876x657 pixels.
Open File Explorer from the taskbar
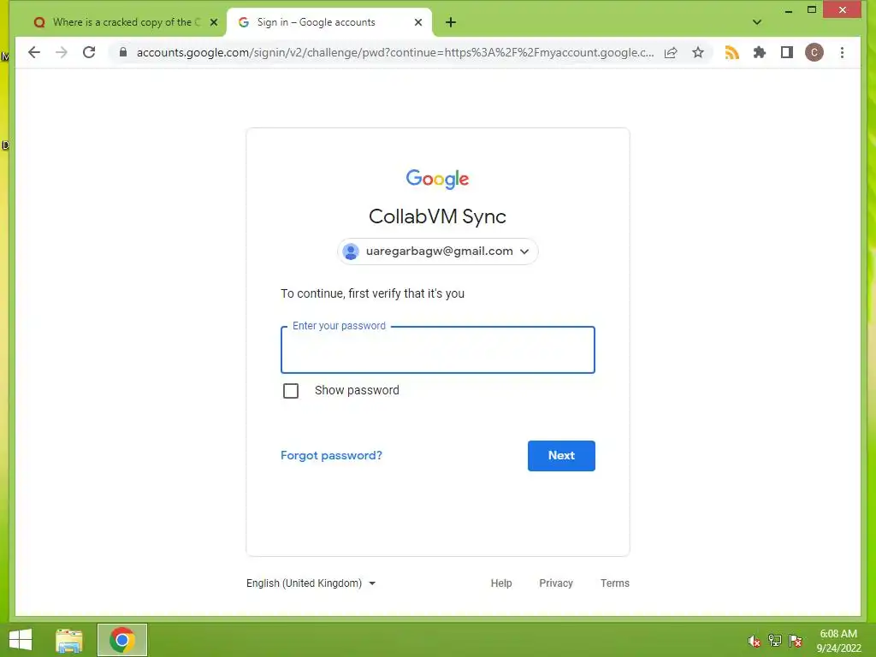(x=69, y=640)
